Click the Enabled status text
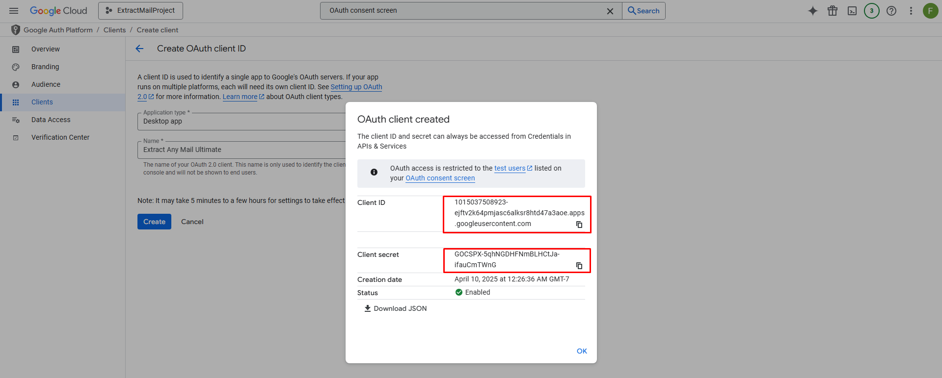The width and height of the screenshot is (942, 378). 478,292
